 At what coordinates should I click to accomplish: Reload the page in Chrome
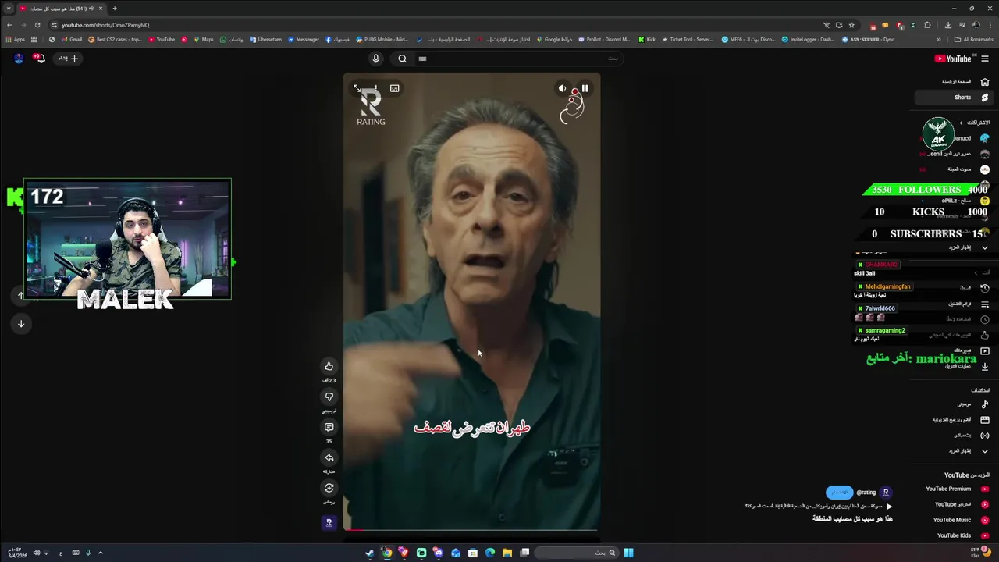[37, 25]
